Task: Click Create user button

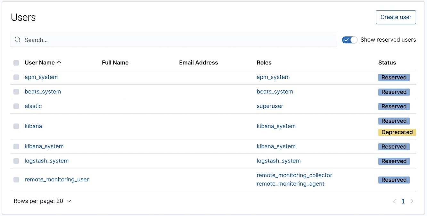Action: (396, 17)
